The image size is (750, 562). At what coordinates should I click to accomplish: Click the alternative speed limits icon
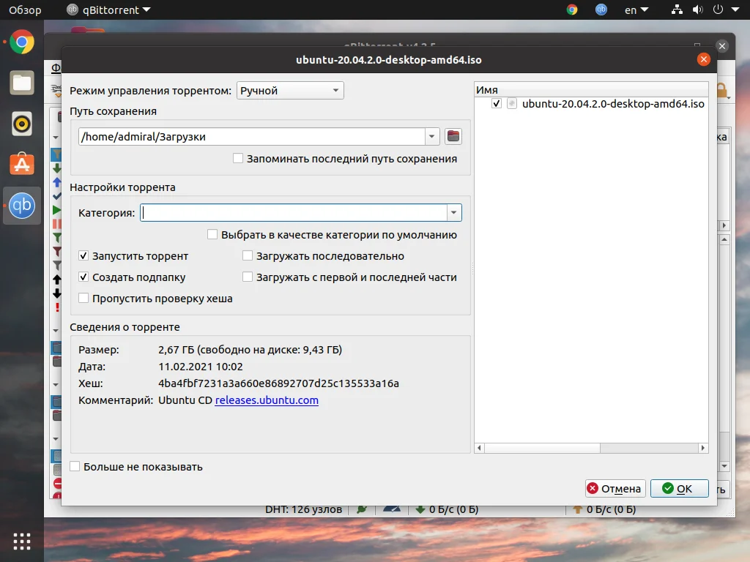point(392,509)
